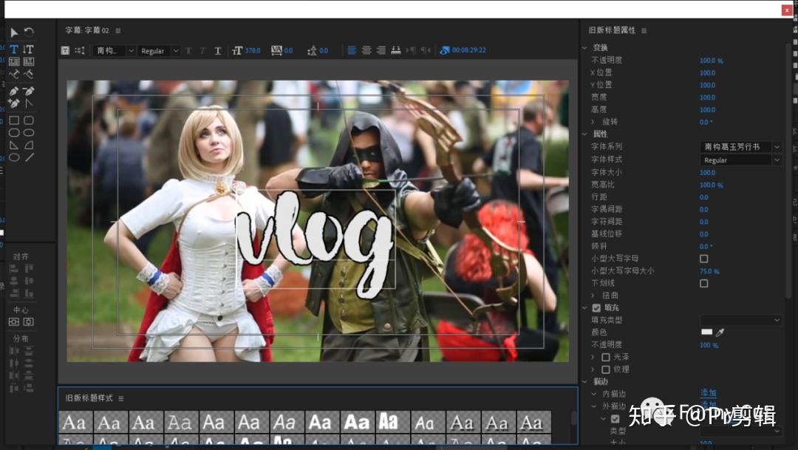This screenshot has width=798, height=450.
Task: Center-align the title text
Action: [x=366, y=50]
